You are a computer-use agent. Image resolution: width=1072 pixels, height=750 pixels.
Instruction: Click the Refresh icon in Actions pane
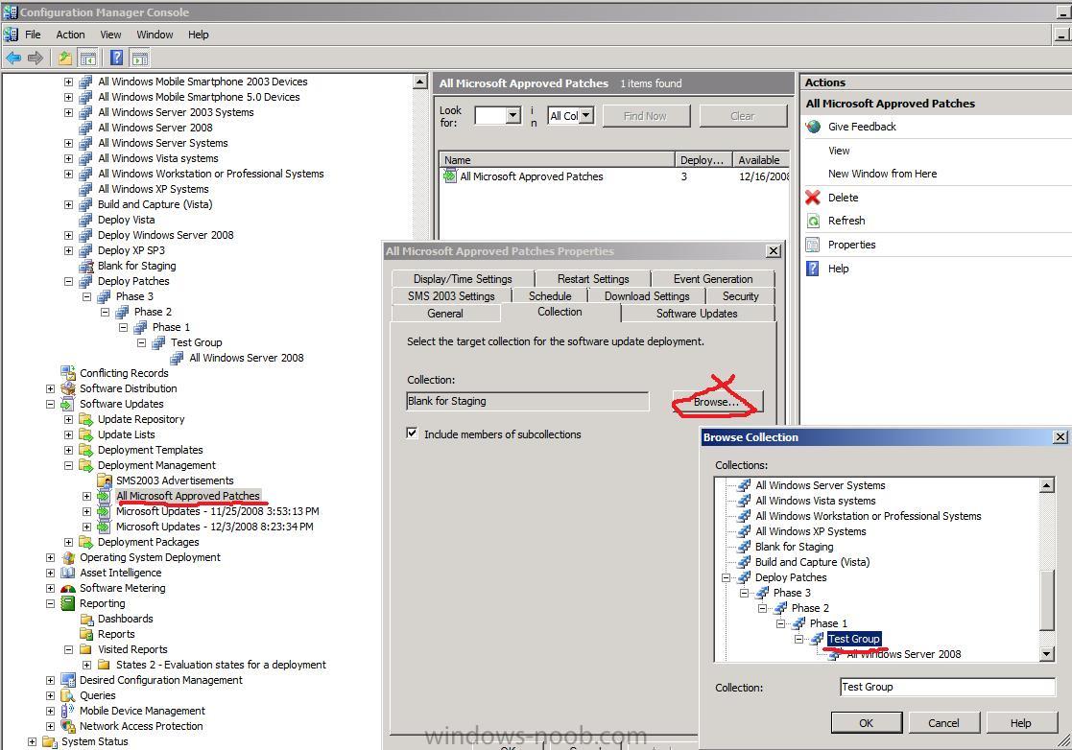click(x=813, y=221)
